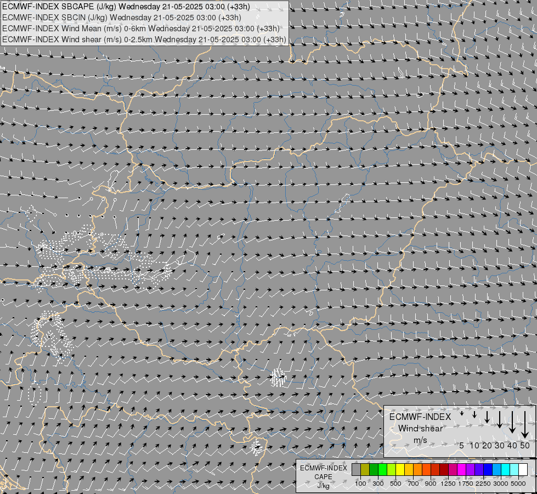Pick the red swatch after 900
Viewport: 537px width, 494px height.
(x=436, y=469)
